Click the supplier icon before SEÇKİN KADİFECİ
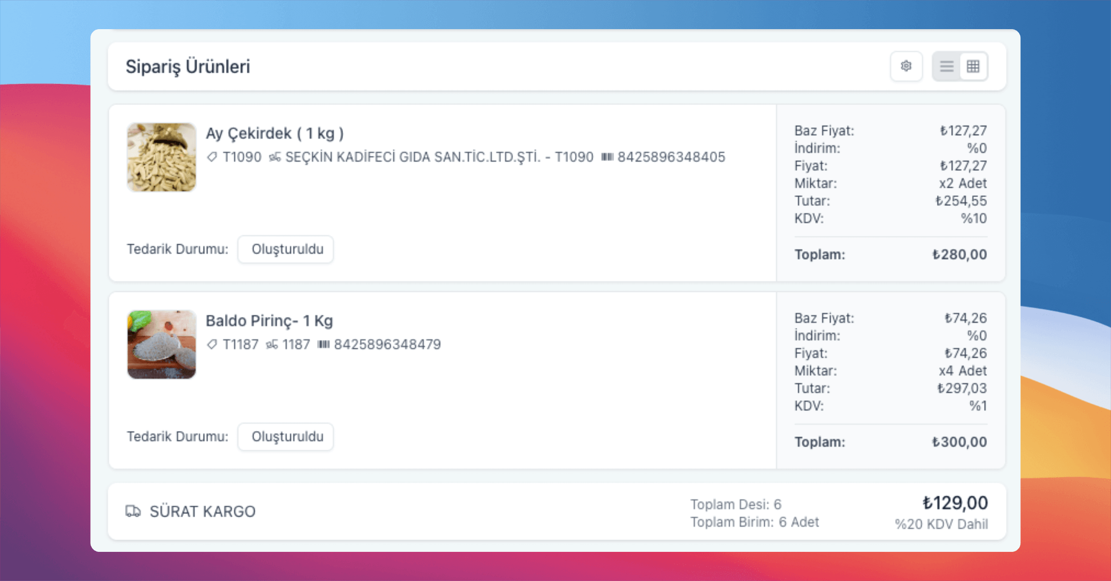The width and height of the screenshot is (1111, 581). pos(275,157)
